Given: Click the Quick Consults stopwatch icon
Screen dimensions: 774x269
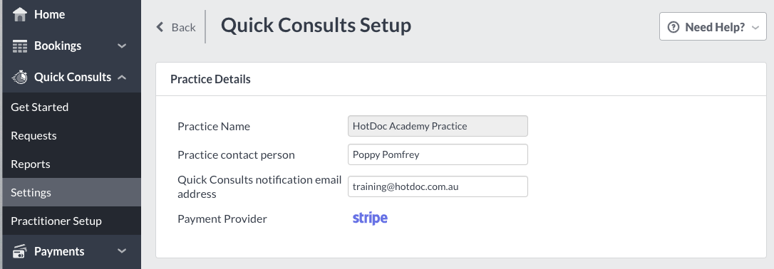Looking at the screenshot, I should [x=20, y=78].
